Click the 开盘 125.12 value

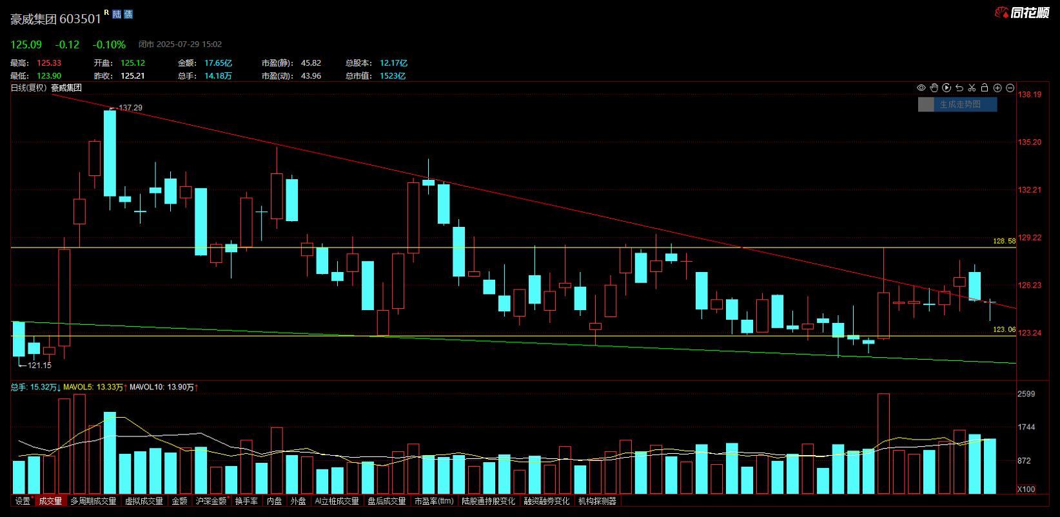[133, 63]
